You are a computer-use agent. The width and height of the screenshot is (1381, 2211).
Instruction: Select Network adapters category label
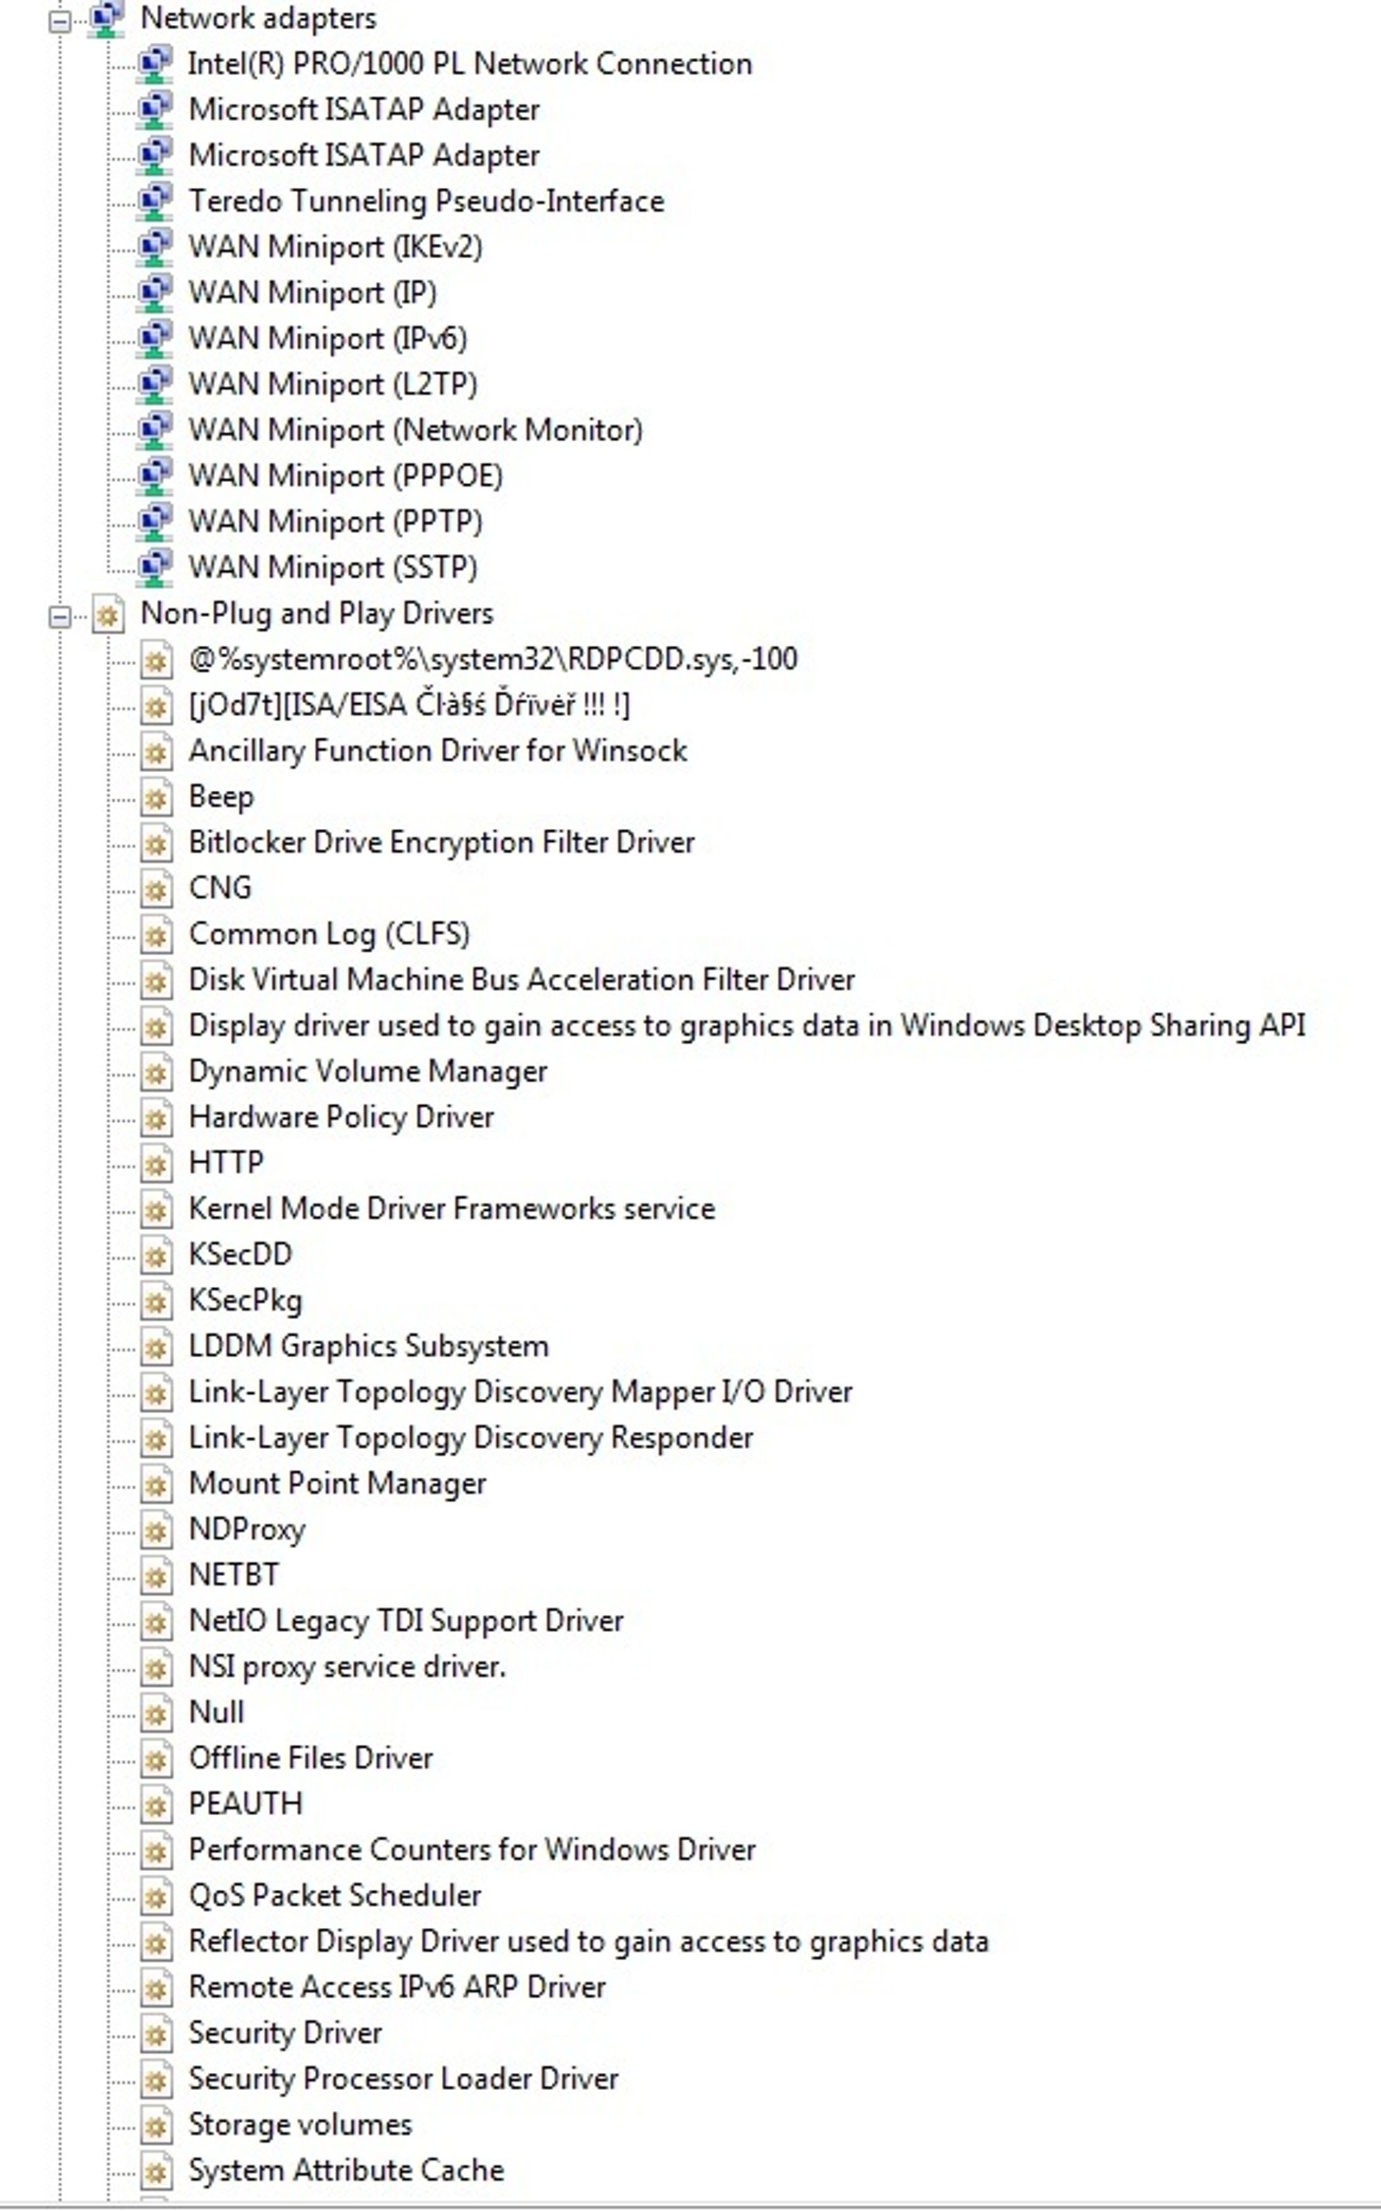[x=258, y=18]
